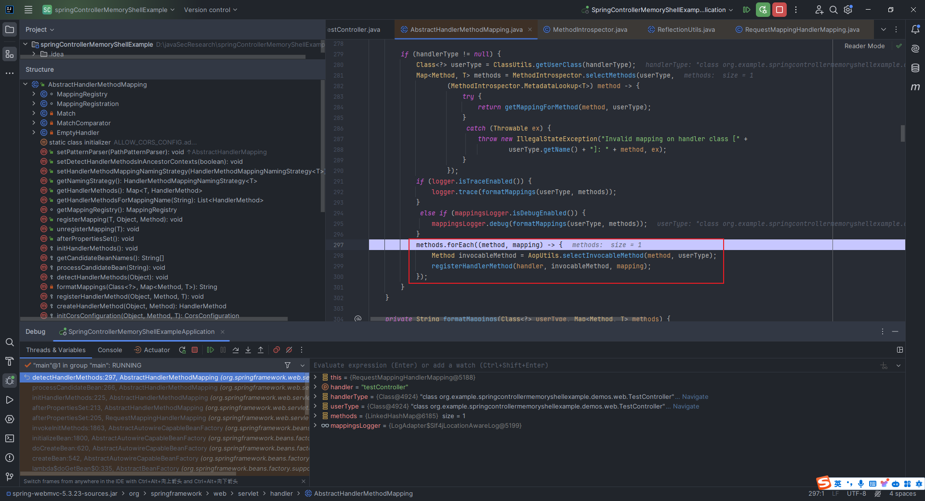Viewport: 925px width, 501px height.
Task: Click Step Out in debug toolbar
Action: [261, 350]
